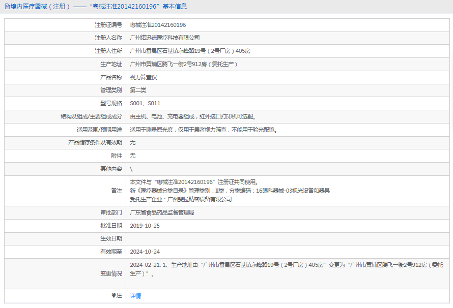
Task: Click the 产品储存条件及有效期 label
Action: tap(95, 142)
